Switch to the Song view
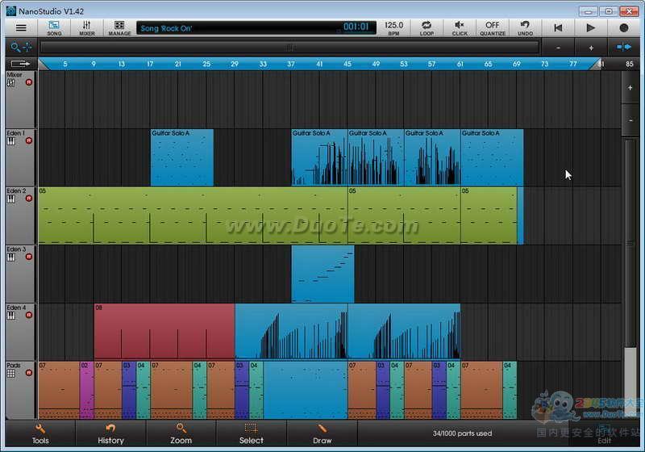This screenshot has width=645, height=452. [54, 27]
